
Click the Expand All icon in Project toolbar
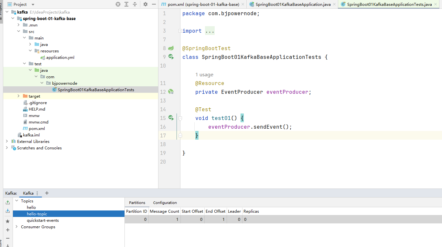(126, 4)
